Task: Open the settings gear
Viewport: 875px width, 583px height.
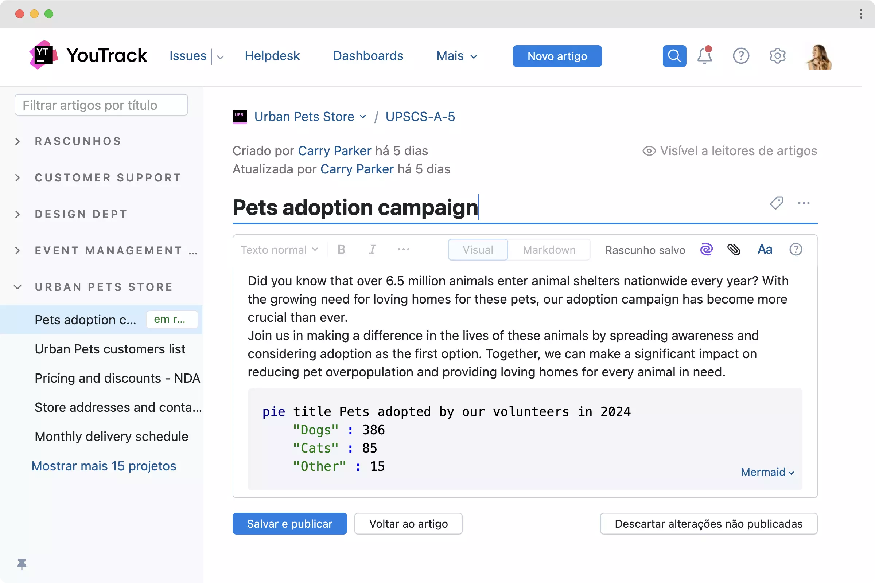Action: point(777,56)
